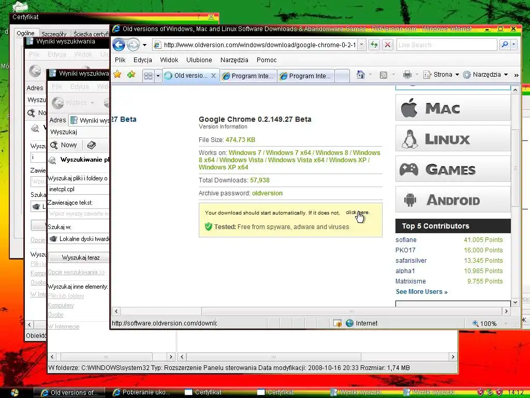The width and height of the screenshot is (530, 398).
Task: Open the tab list dropdown arrow
Action: coord(157,76)
